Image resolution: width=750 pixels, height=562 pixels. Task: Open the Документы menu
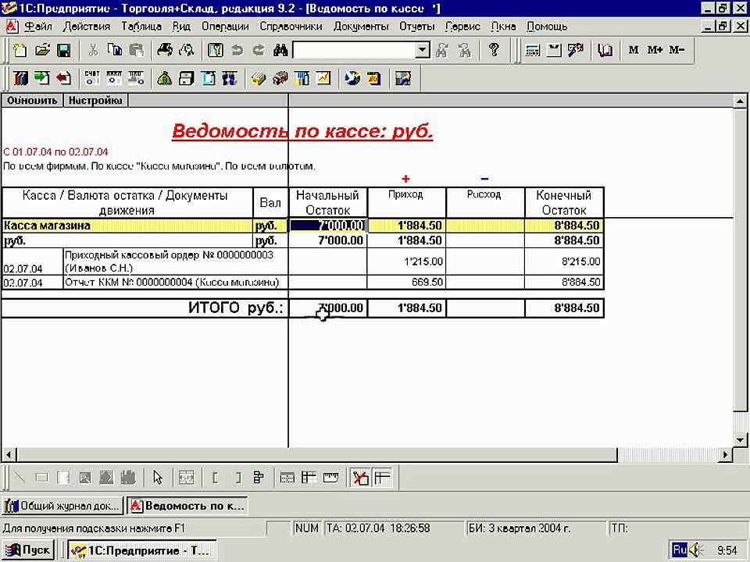click(361, 27)
